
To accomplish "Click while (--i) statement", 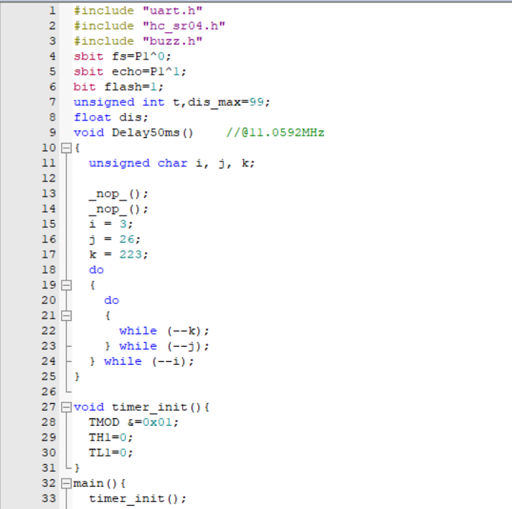I will [x=149, y=361].
